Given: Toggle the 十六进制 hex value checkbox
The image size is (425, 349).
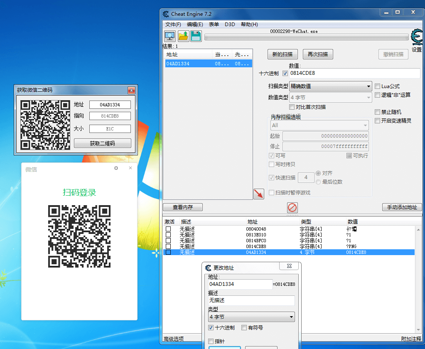Looking at the screenshot, I should pos(286,73).
